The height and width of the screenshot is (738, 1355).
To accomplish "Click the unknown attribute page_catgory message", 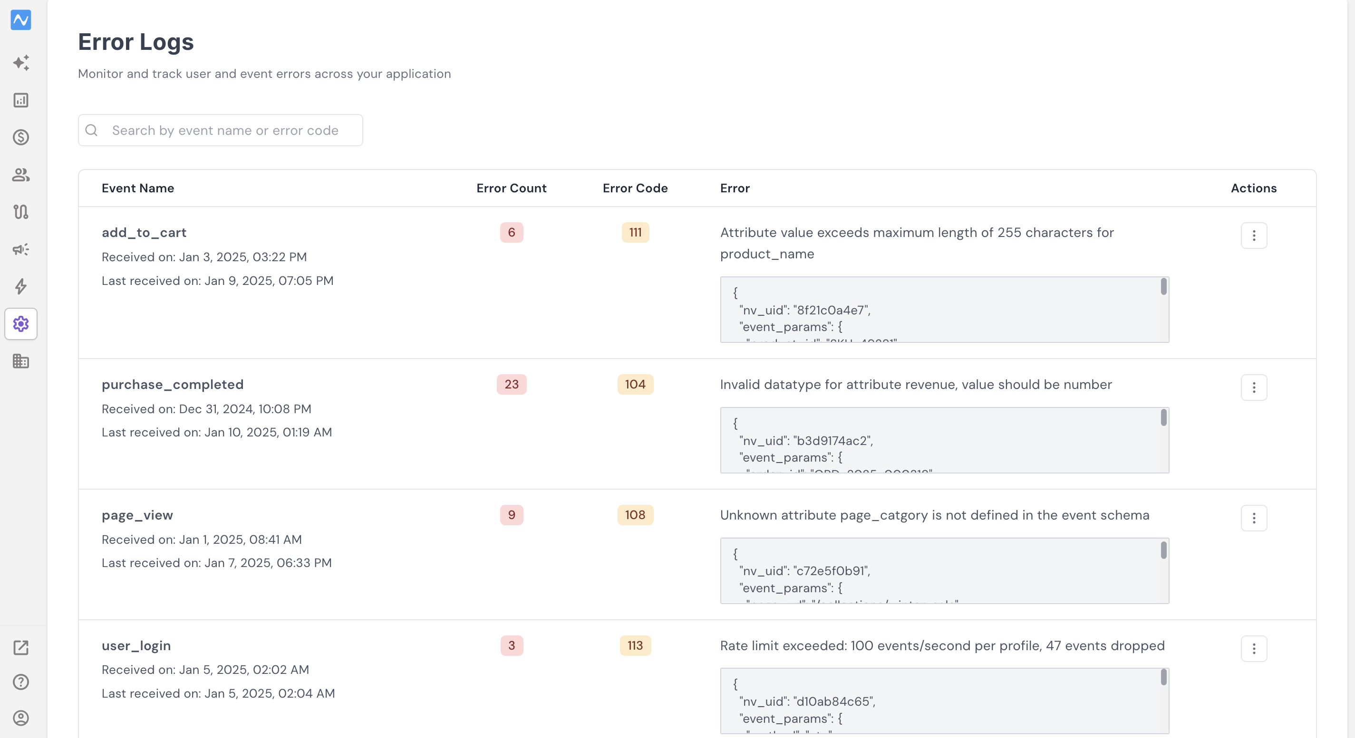I will point(935,515).
